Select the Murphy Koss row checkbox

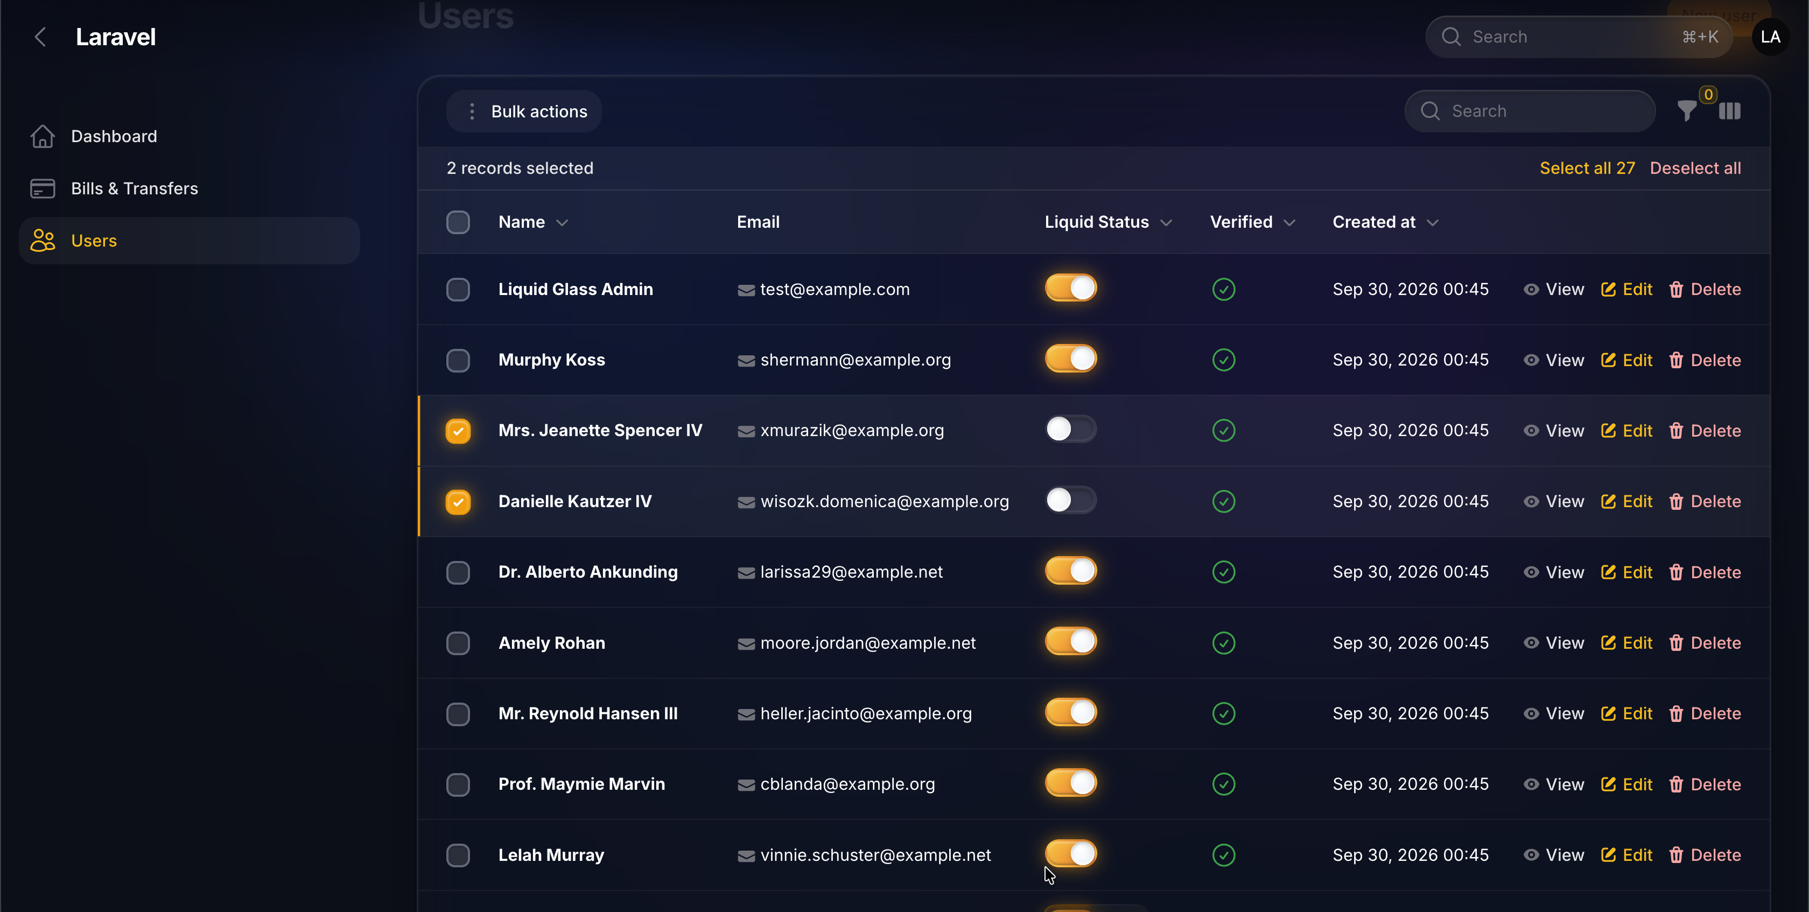click(x=458, y=361)
